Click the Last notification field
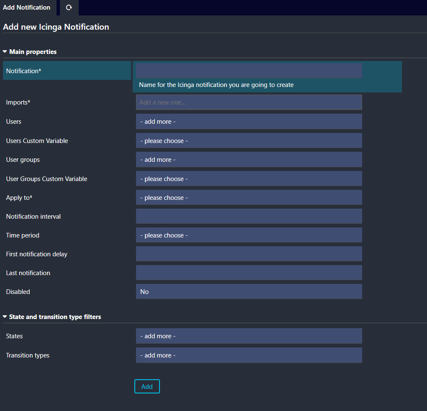This screenshot has height=411, width=427. click(x=249, y=273)
